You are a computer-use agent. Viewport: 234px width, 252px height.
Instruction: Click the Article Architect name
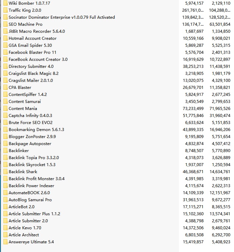24,235
